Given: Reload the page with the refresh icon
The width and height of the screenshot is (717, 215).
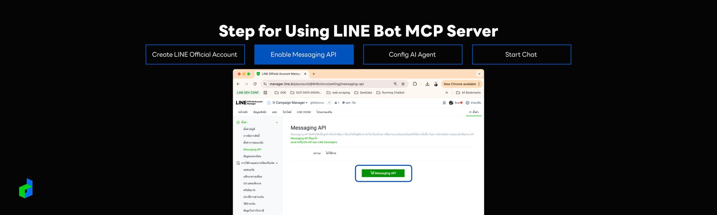Looking at the screenshot, I should pyautogui.click(x=255, y=84).
